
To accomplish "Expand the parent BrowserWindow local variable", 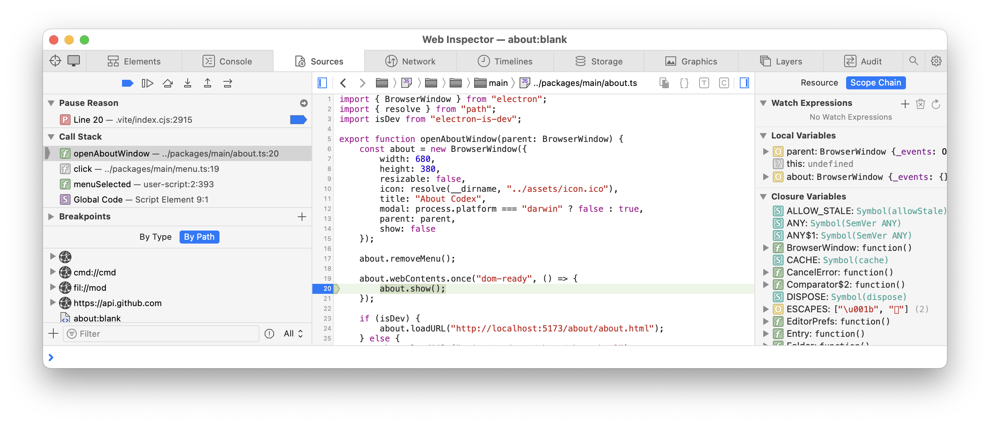I will click(x=766, y=152).
